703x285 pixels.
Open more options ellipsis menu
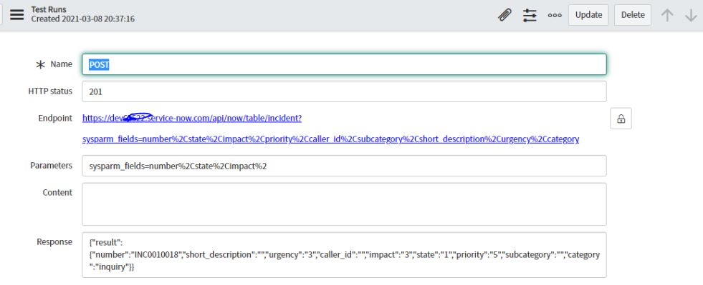555,15
